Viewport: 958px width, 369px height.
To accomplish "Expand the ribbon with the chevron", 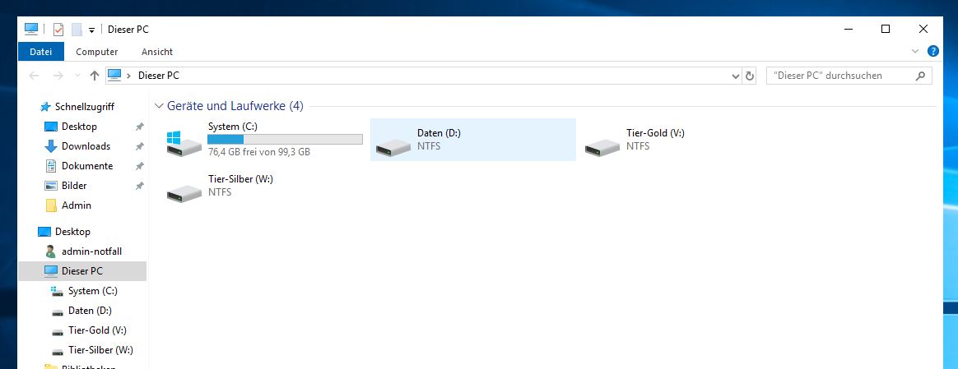I will [x=914, y=51].
